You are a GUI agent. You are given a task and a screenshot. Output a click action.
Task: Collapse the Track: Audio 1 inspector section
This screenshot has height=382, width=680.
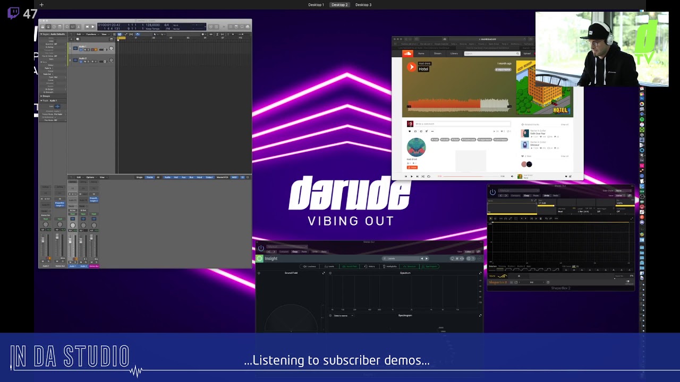coord(41,100)
